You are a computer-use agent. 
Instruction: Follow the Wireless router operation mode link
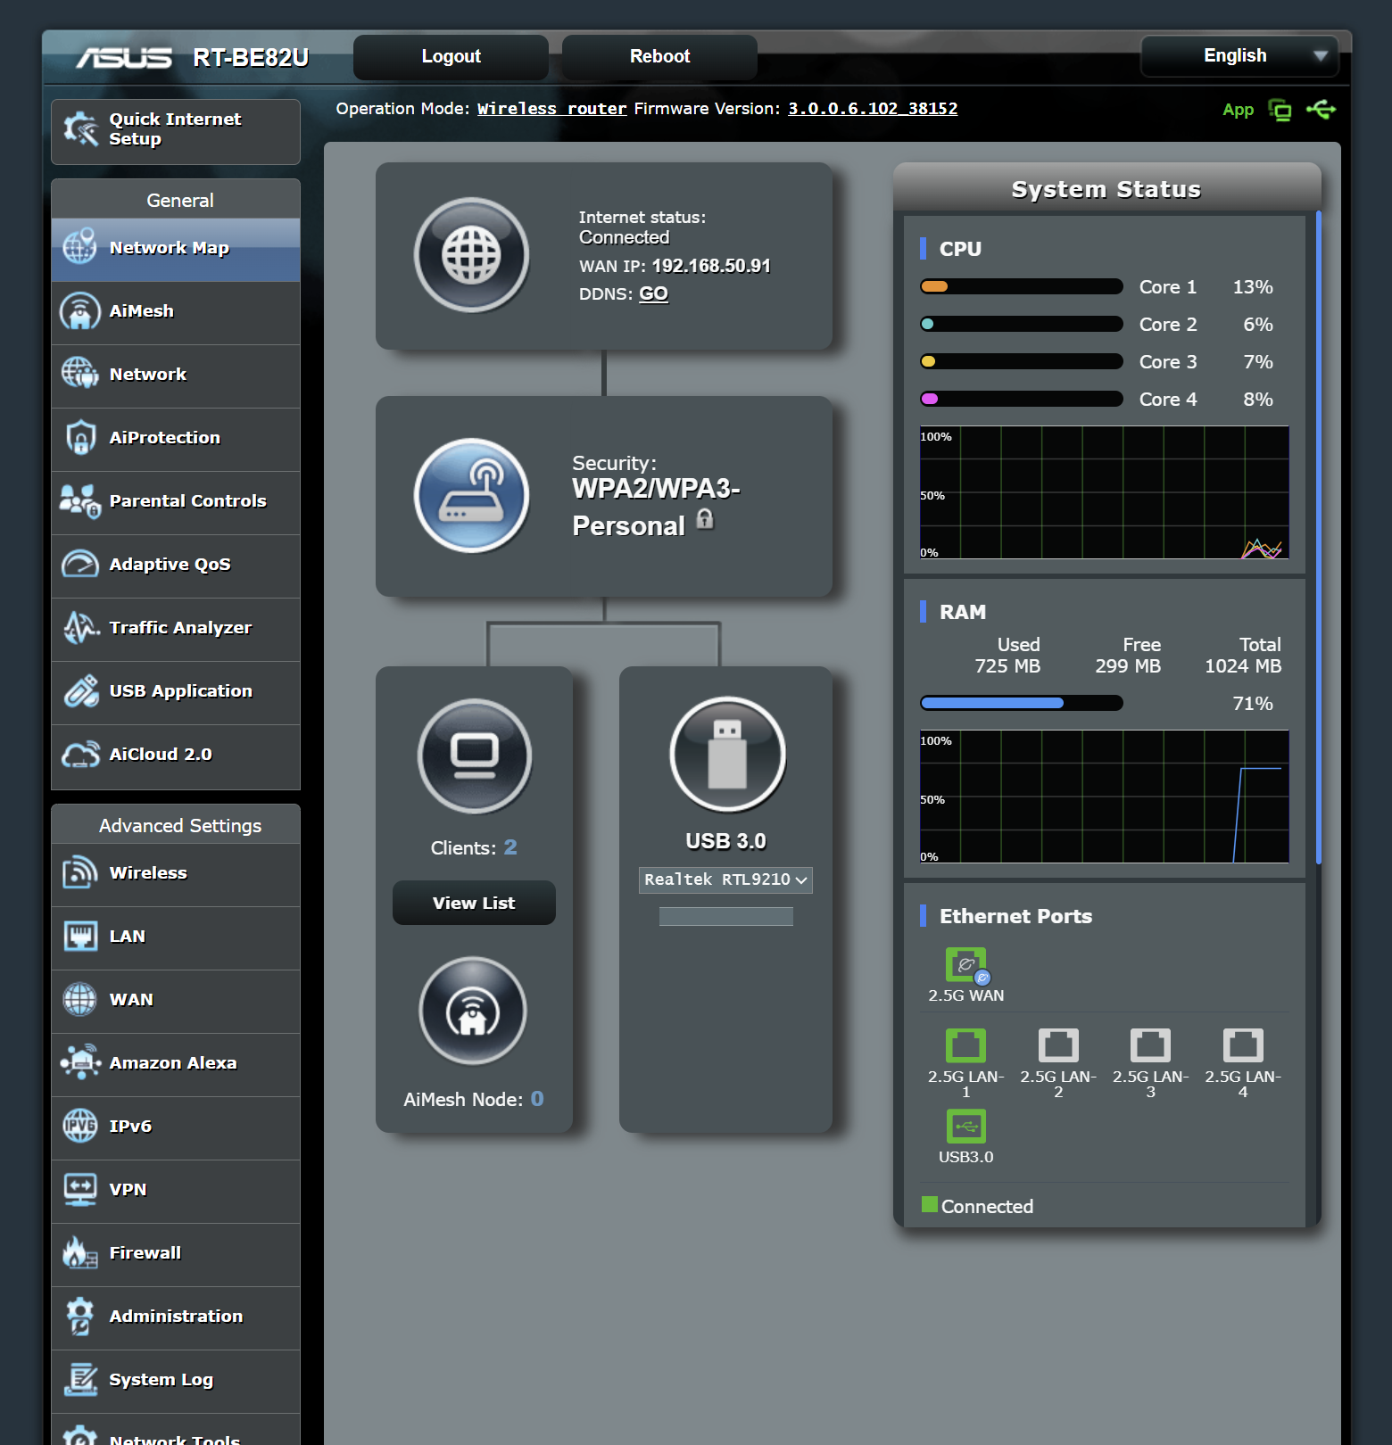551,109
